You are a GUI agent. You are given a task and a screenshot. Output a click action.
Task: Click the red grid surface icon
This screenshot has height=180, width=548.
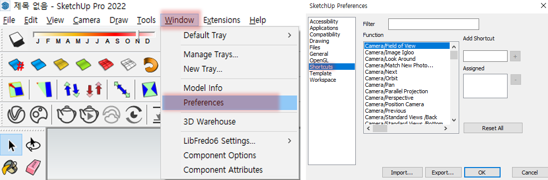pos(105,64)
